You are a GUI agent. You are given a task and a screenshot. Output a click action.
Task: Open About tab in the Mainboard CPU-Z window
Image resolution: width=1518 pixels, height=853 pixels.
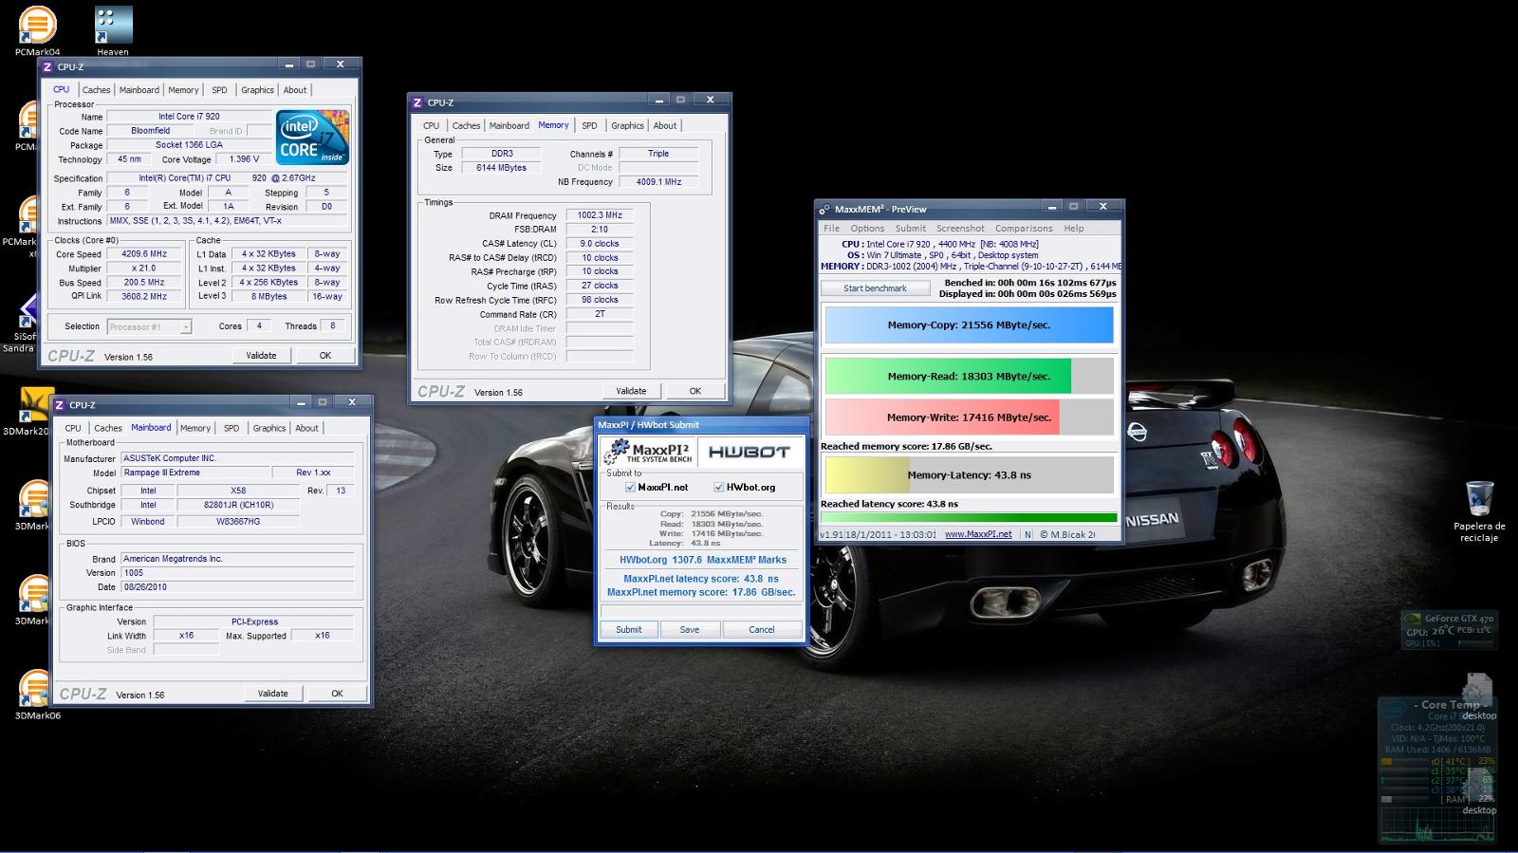click(306, 428)
